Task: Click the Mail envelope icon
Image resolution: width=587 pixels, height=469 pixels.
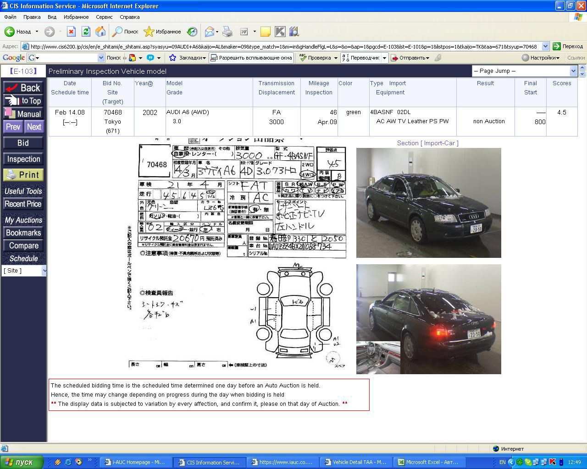Action: 209,32
